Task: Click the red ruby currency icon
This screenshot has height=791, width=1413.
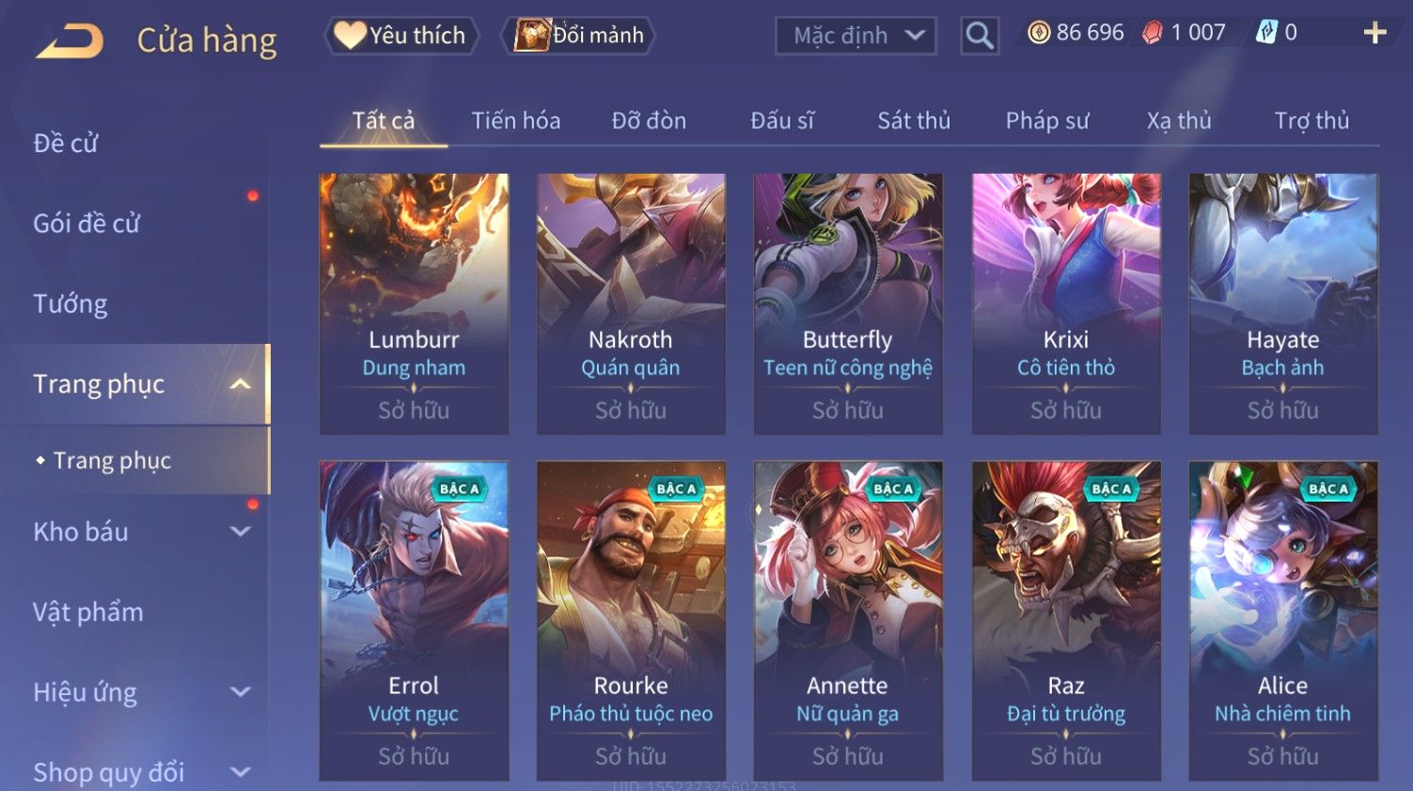Action: pyautogui.click(x=1153, y=33)
